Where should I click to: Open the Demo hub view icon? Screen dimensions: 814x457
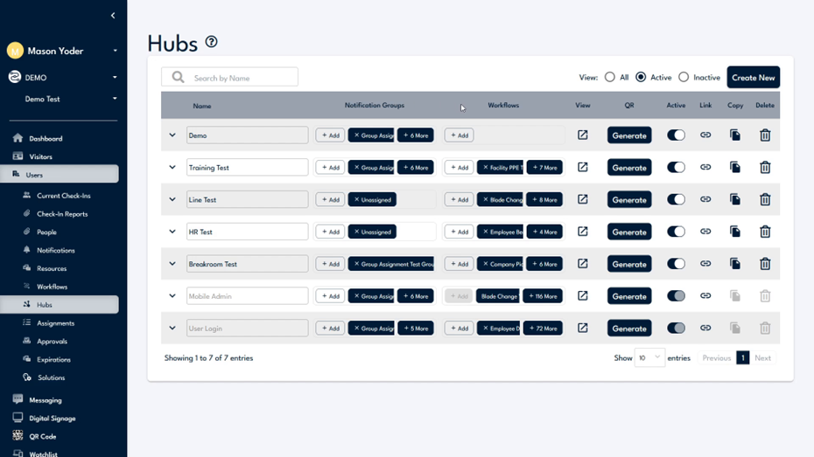(582, 135)
